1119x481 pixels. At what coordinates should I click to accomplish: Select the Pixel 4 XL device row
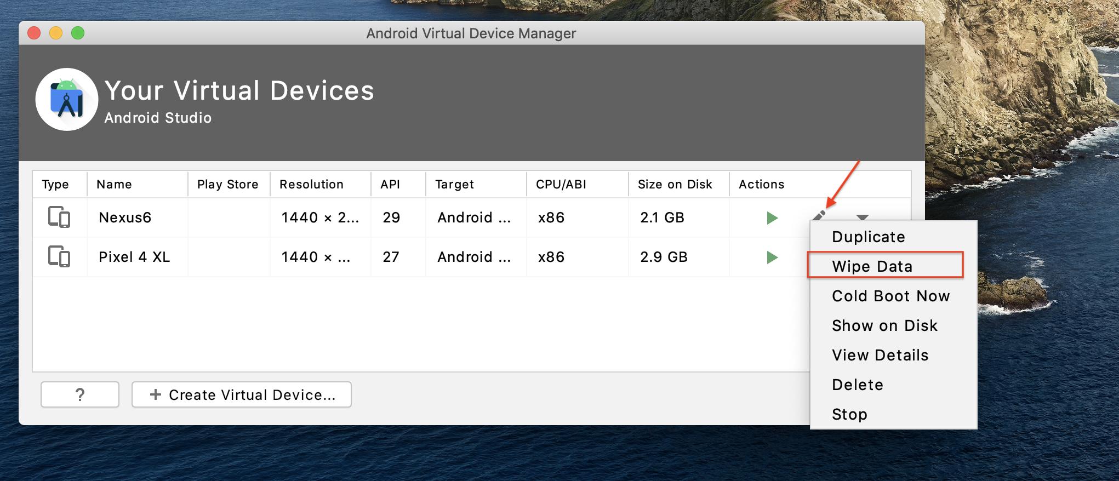click(x=134, y=257)
